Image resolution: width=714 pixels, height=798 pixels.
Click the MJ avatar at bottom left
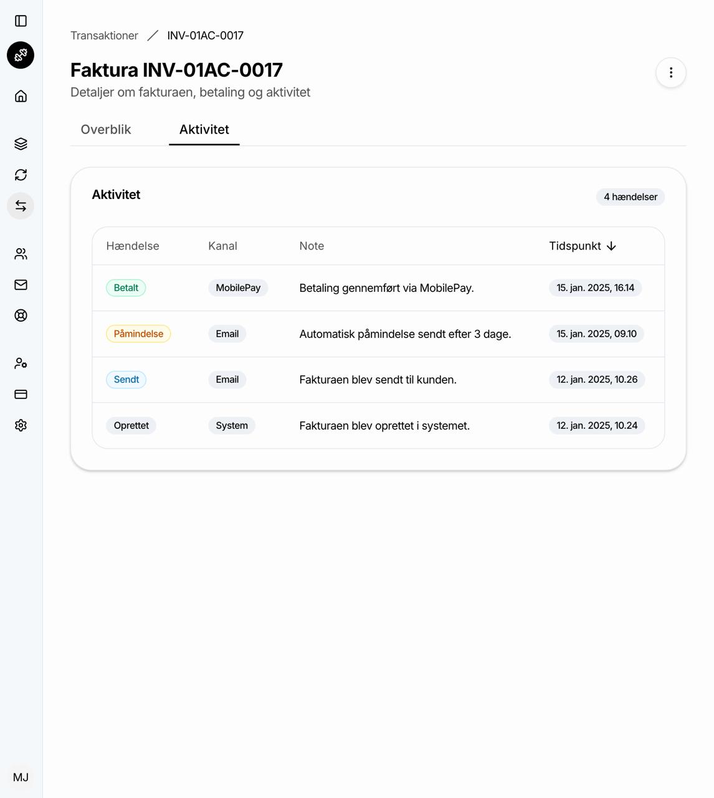(x=22, y=777)
